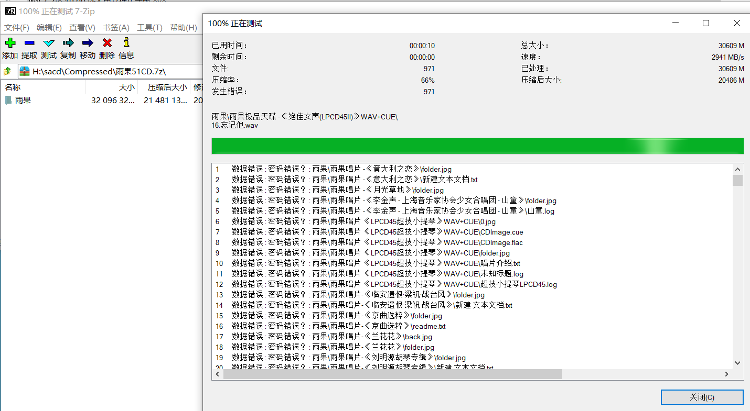
Task: Select error row 15 京曲选粹 folder.jpg
Action: (472, 316)
